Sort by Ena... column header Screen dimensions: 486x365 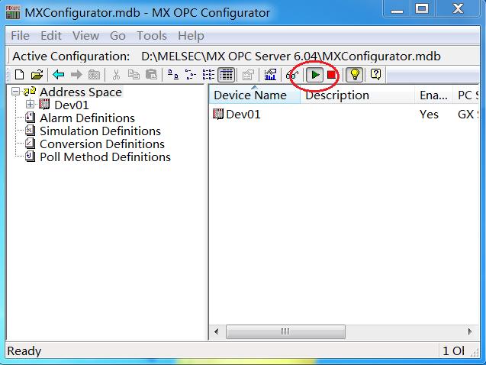point(433,95)
